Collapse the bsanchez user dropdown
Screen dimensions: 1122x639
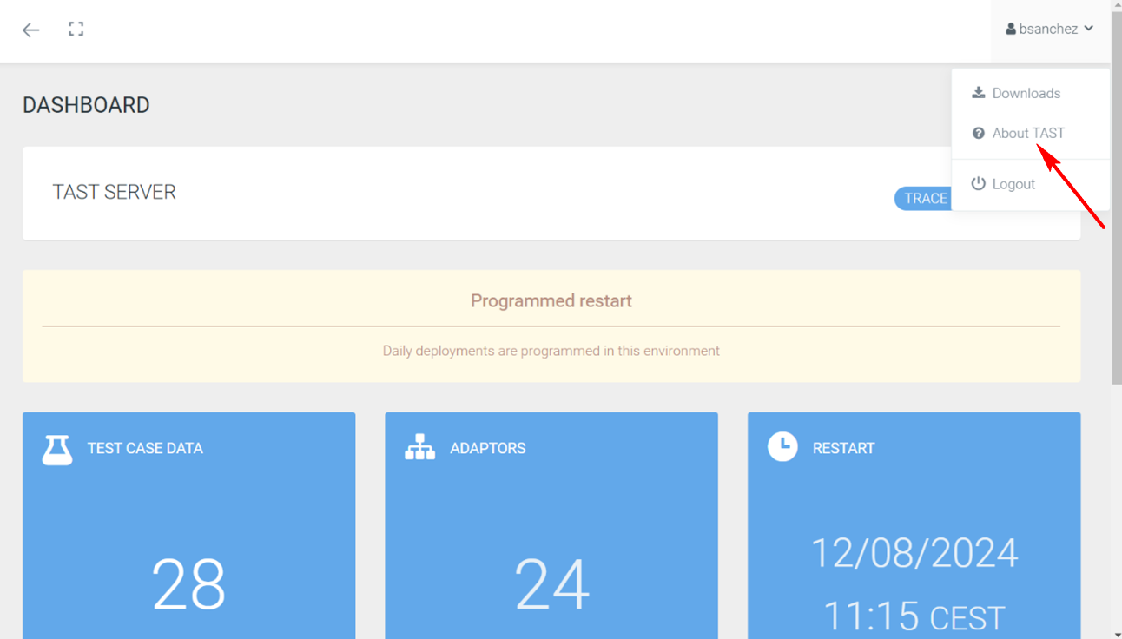(x=1049, y=30)
